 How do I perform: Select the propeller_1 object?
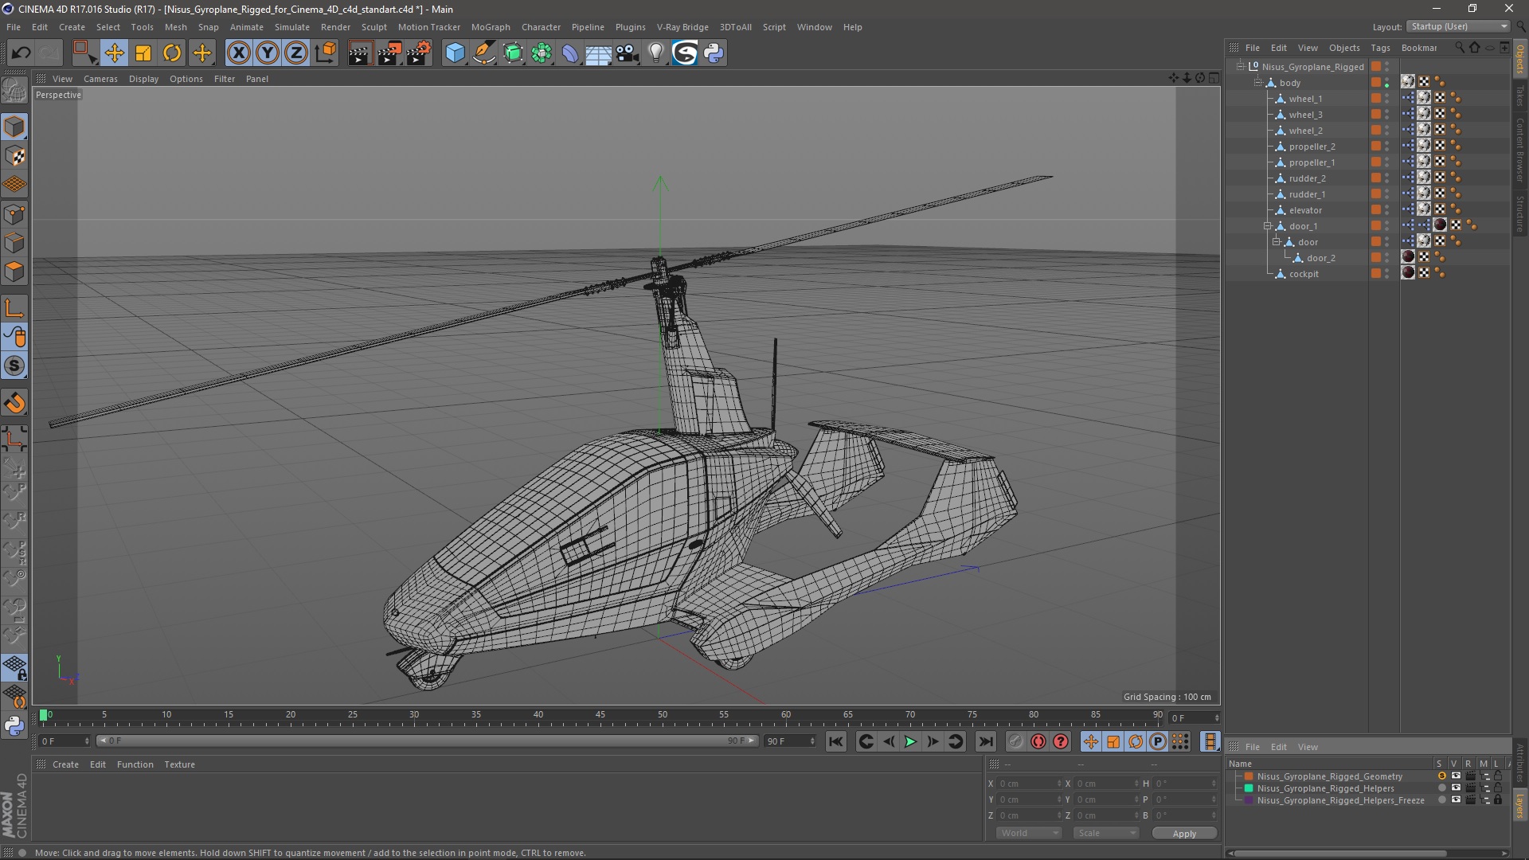point(1312,162)
